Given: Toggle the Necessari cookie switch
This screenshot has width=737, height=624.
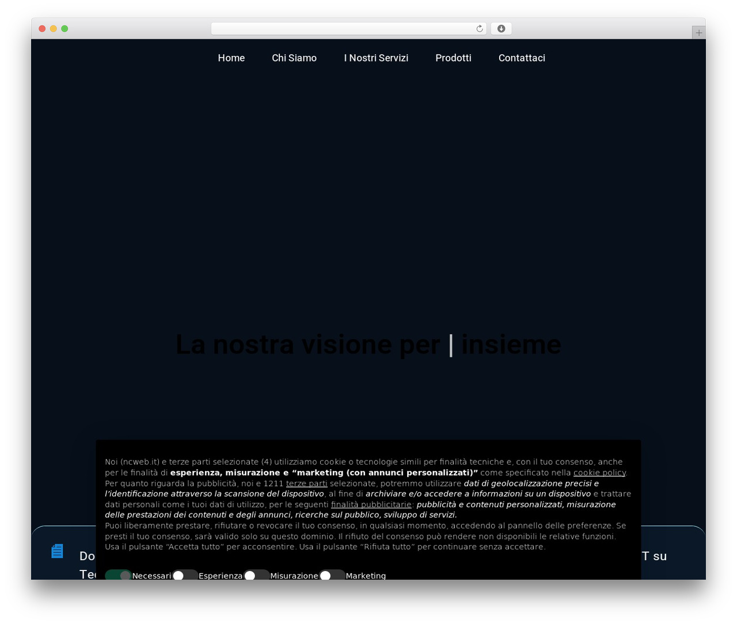Looking at the screenshot, I should (118, 575).
